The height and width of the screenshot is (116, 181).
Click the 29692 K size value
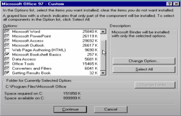pos(90,41)
